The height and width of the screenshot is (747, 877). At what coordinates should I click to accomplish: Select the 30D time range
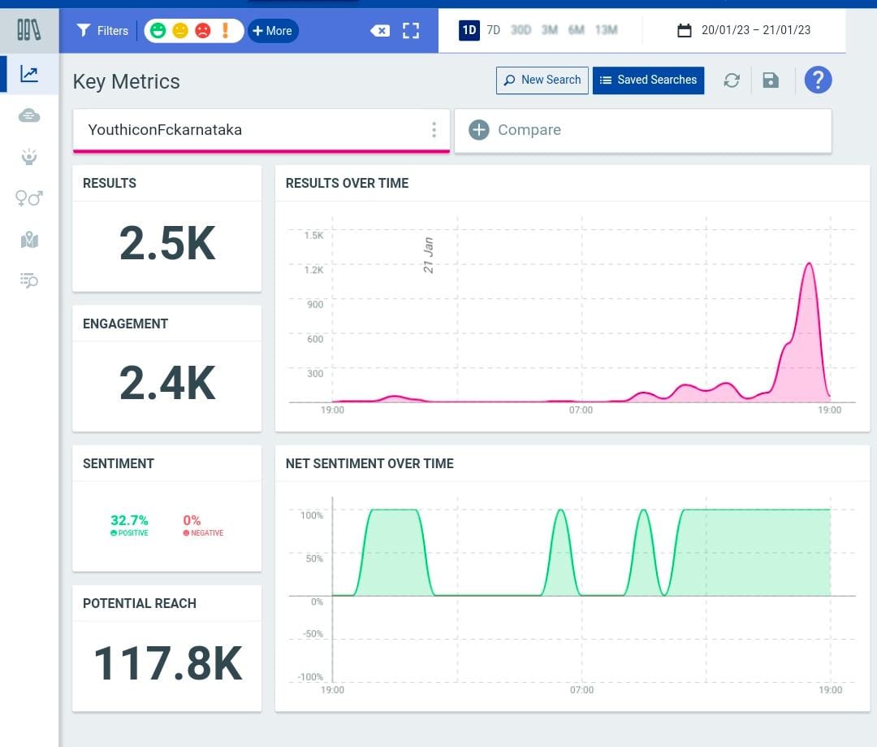tap(521, 30)
